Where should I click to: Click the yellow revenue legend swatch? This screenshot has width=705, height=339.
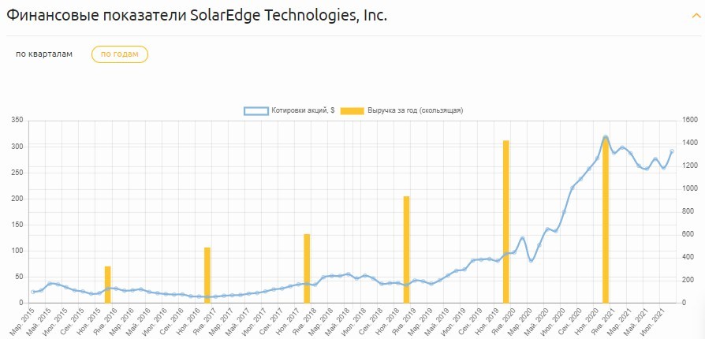[352, 110]
